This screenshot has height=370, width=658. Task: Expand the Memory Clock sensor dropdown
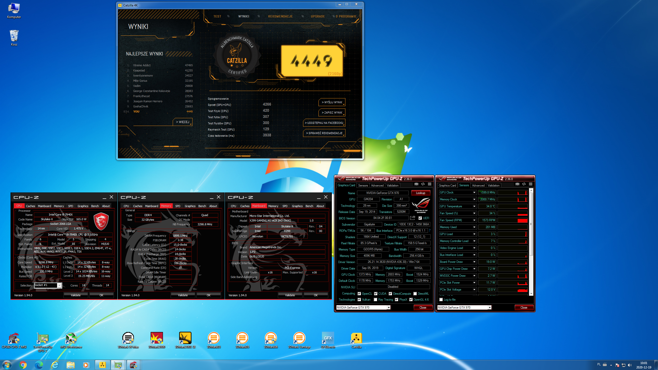(474, 199)
